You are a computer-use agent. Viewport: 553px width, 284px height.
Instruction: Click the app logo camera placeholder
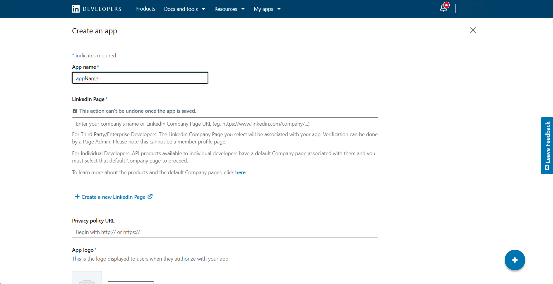click(x=87, y=278)
